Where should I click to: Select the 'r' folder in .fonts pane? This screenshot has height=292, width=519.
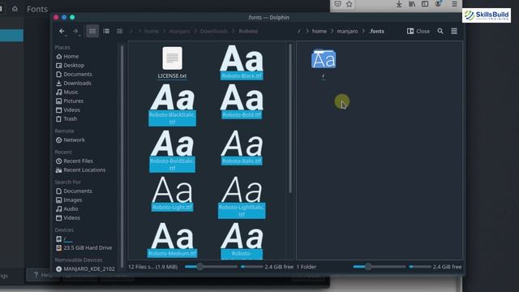click(324, 63)
